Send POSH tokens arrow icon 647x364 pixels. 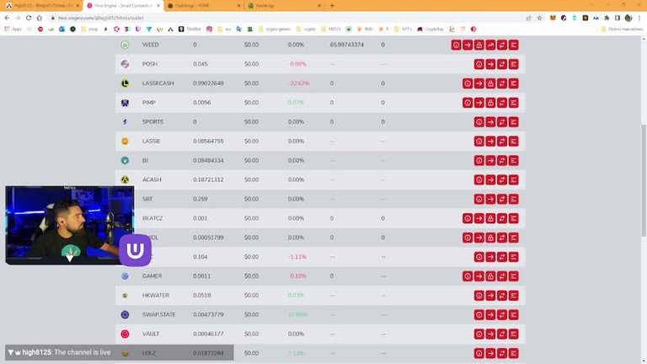tap(490, 64)
